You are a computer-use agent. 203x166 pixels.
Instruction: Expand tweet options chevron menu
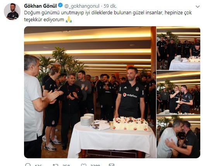[198, 7]
